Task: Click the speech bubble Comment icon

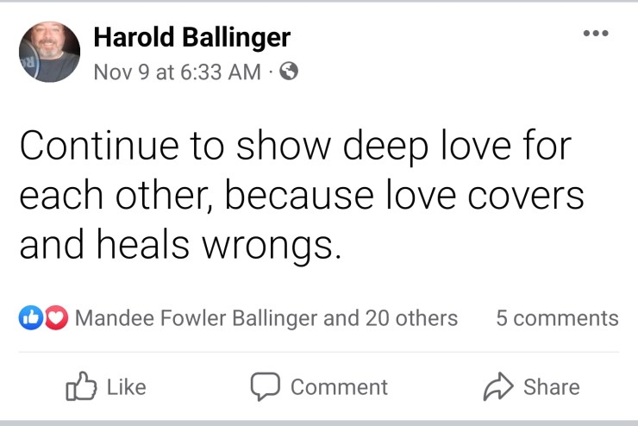Action: click(x=264, y=386)
